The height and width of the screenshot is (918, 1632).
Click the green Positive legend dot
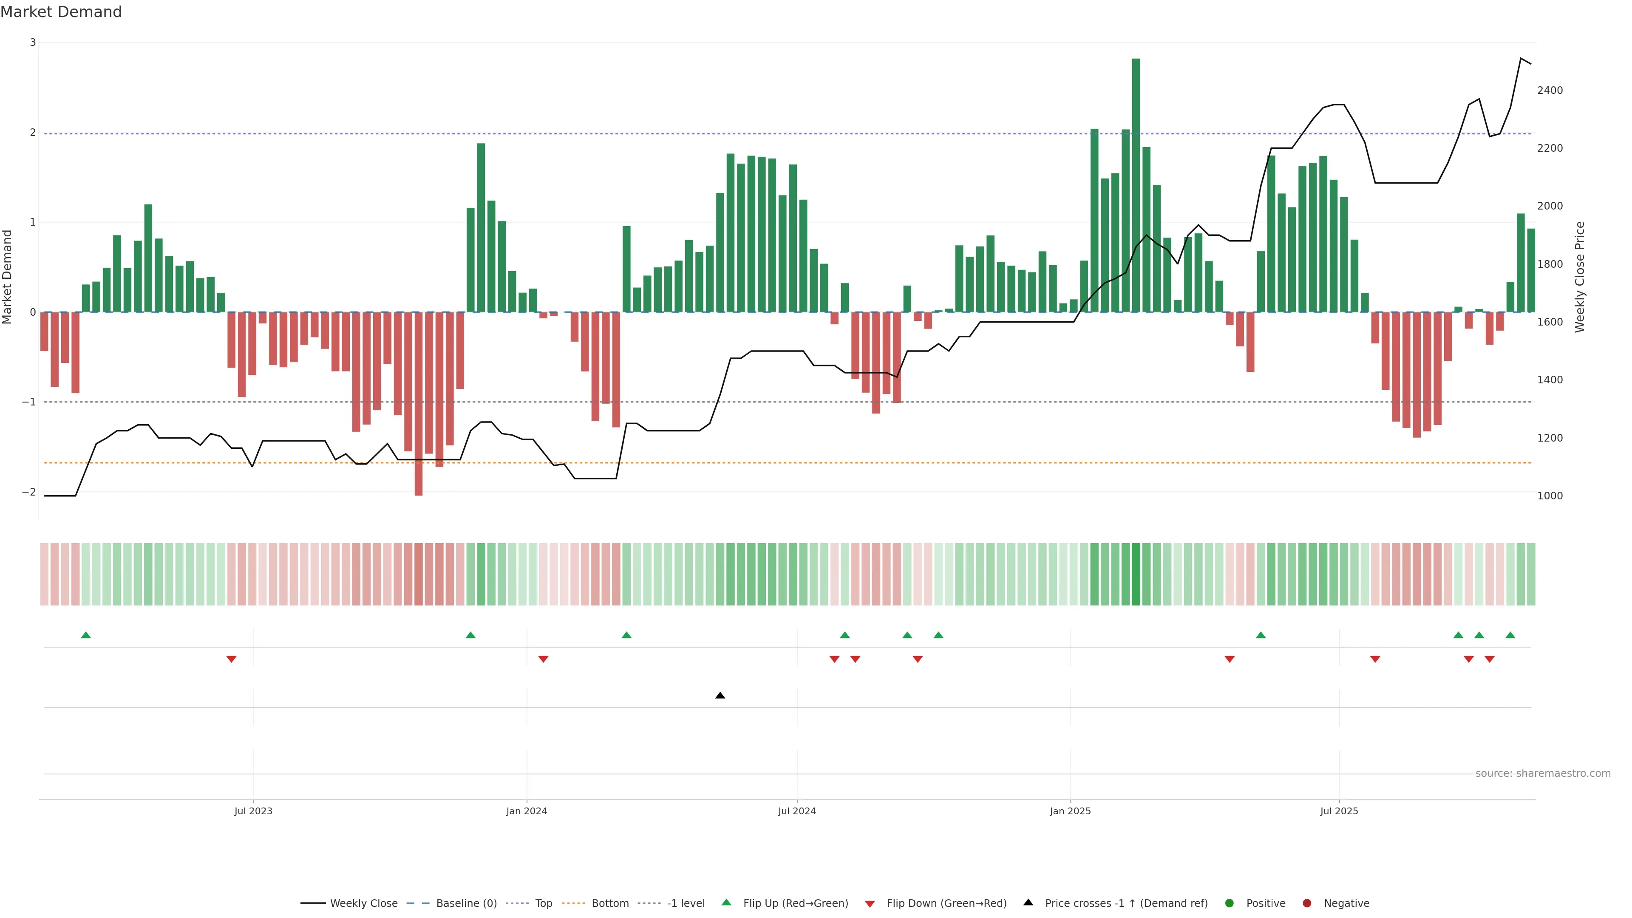click(x=1230, y=904)
